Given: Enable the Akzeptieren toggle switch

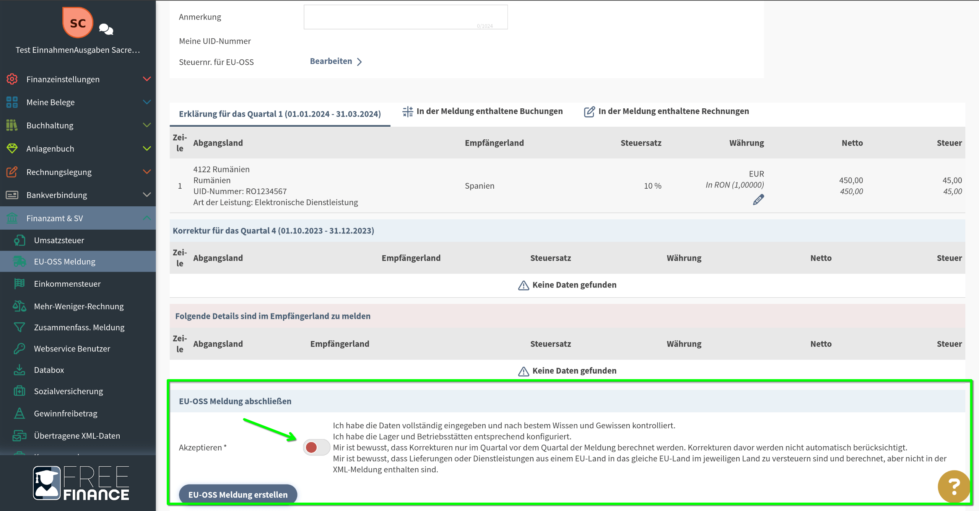Looking at the screenshot, I should (x=316, y=447).
